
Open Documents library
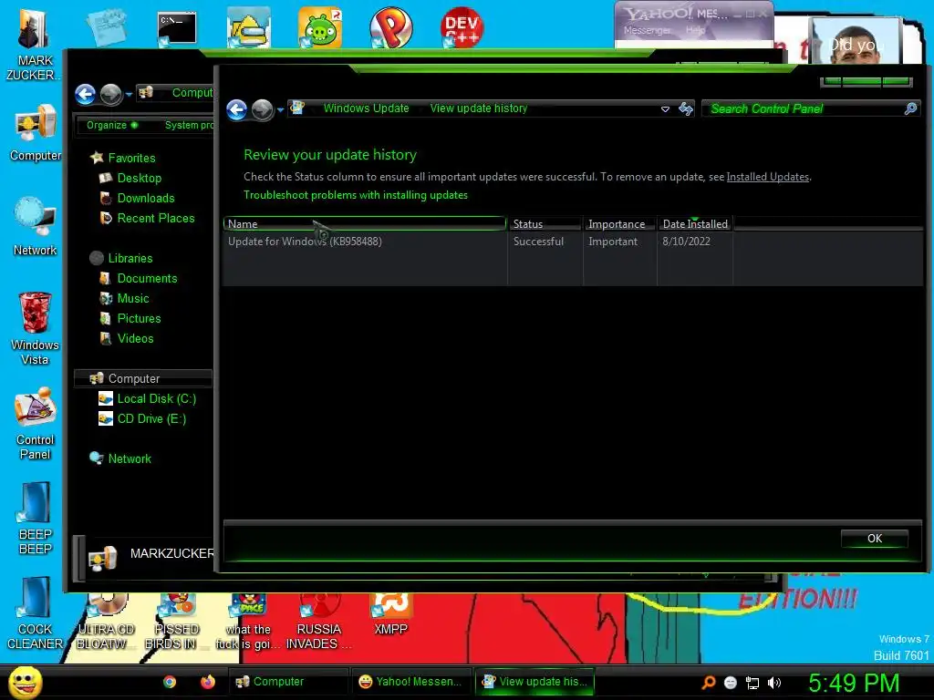pos(147,278)
